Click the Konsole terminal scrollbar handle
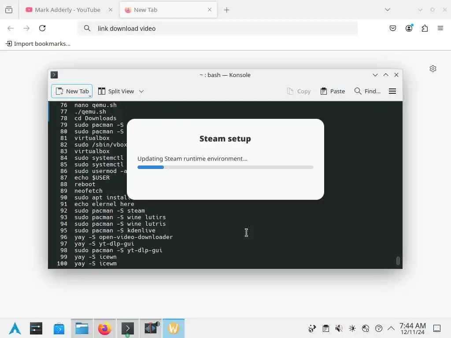 pos(398,261)
